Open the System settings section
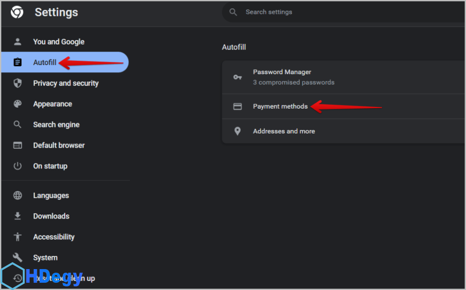This screenshot has height=290, width=466. (46, 258)
